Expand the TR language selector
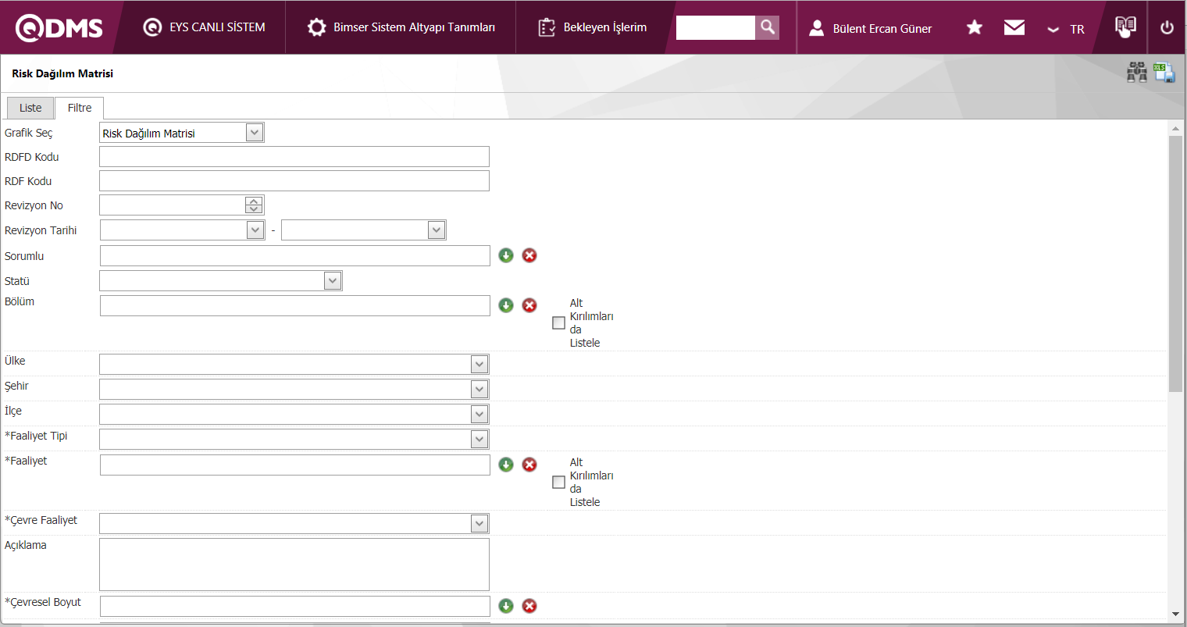This screenshot has width=1187, height=627. point(1066,29)
